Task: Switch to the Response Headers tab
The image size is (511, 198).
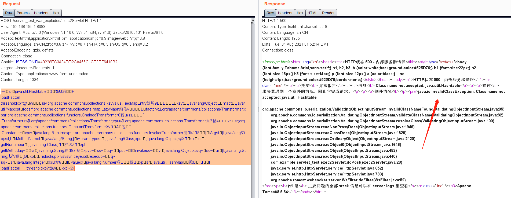Action: click(285, 13)
